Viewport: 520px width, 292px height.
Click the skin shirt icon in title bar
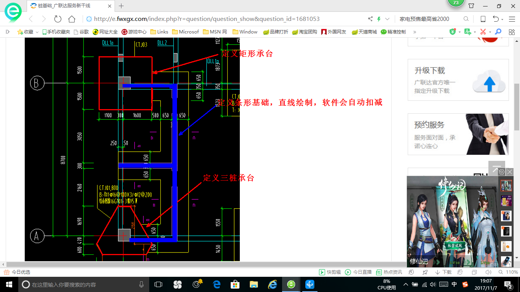tap(471, 6)
